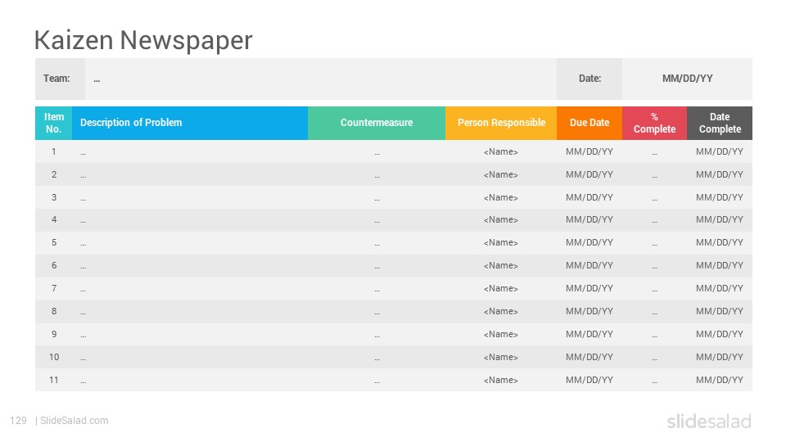786x442 pixels.
Task: Click Countermeasure cell in row 8
Action: point(377,312)
